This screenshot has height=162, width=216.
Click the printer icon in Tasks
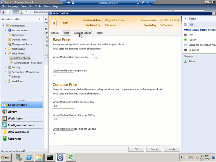(185, 35)
